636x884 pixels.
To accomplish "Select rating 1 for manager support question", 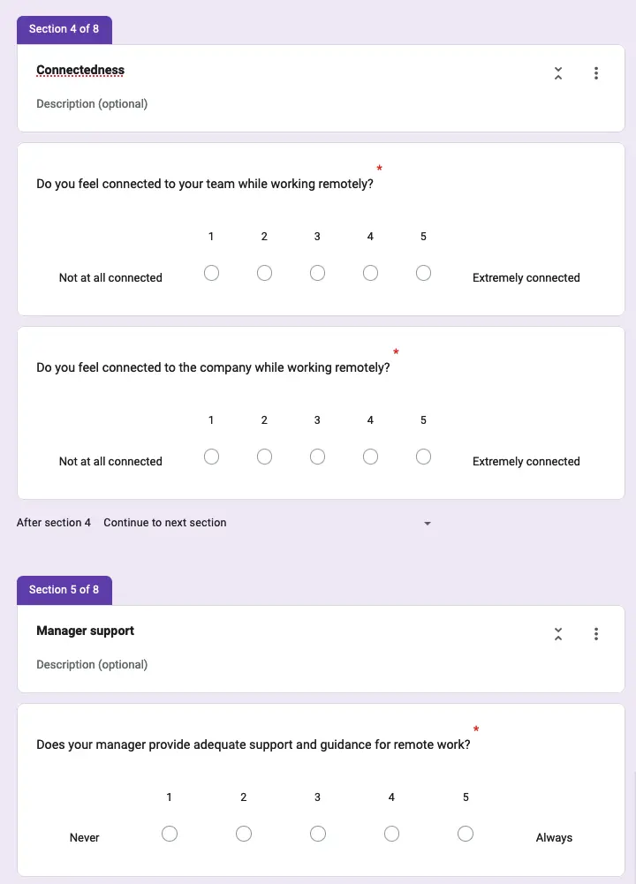I will (169, 833).
